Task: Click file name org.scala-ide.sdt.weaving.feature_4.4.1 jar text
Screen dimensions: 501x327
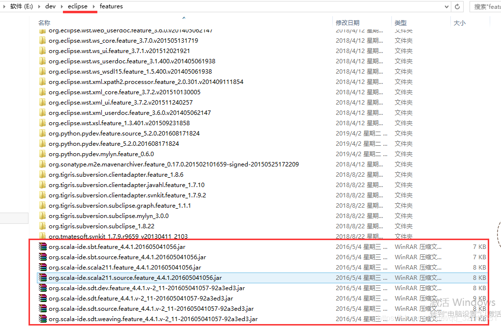Action: 153,319
